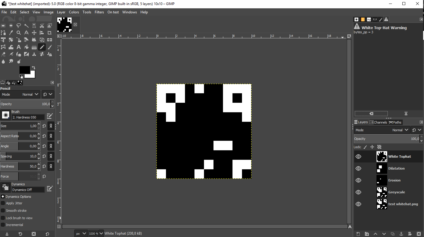Reset Size to brush native size

coord(44,126)
